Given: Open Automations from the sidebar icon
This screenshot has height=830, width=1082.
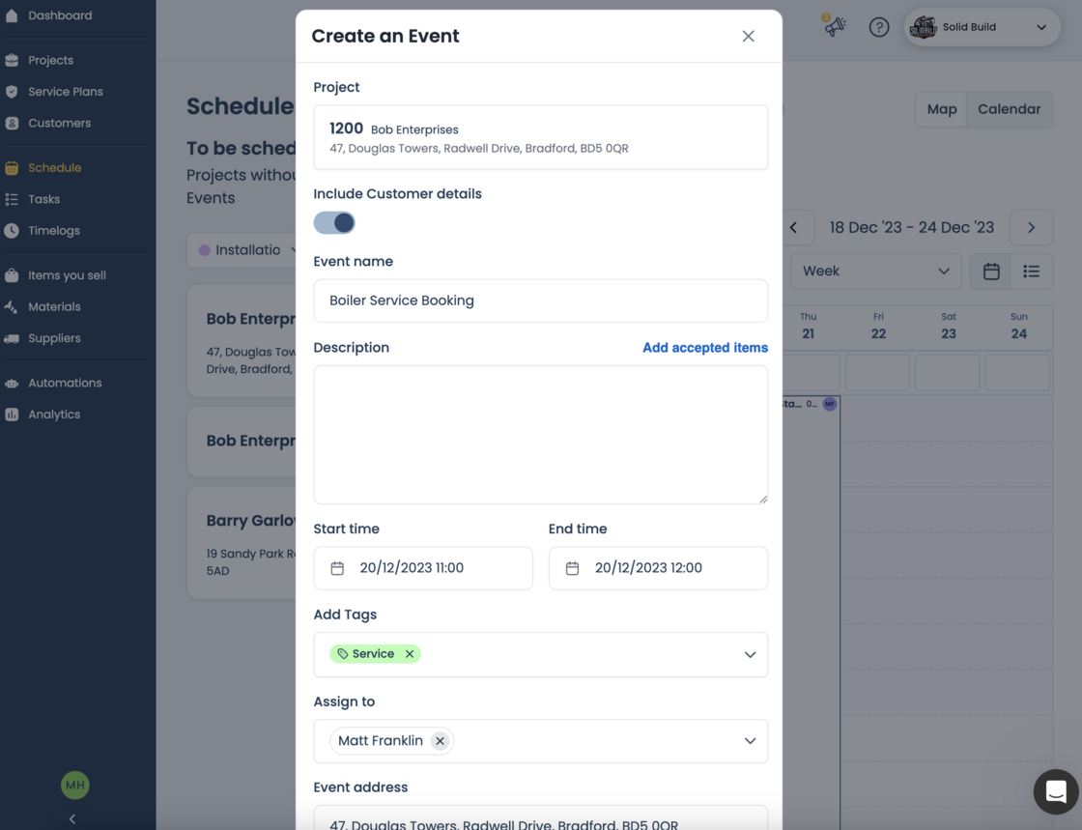Looking at the screenshot, I should [14, 383].
